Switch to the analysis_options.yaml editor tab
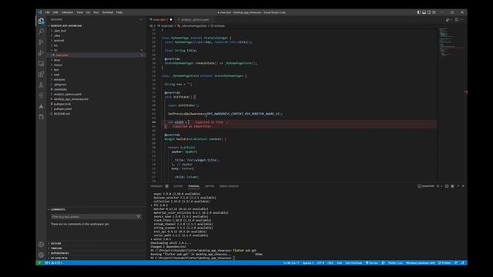The height and width of the screenshot is (277, 493). 195,19
